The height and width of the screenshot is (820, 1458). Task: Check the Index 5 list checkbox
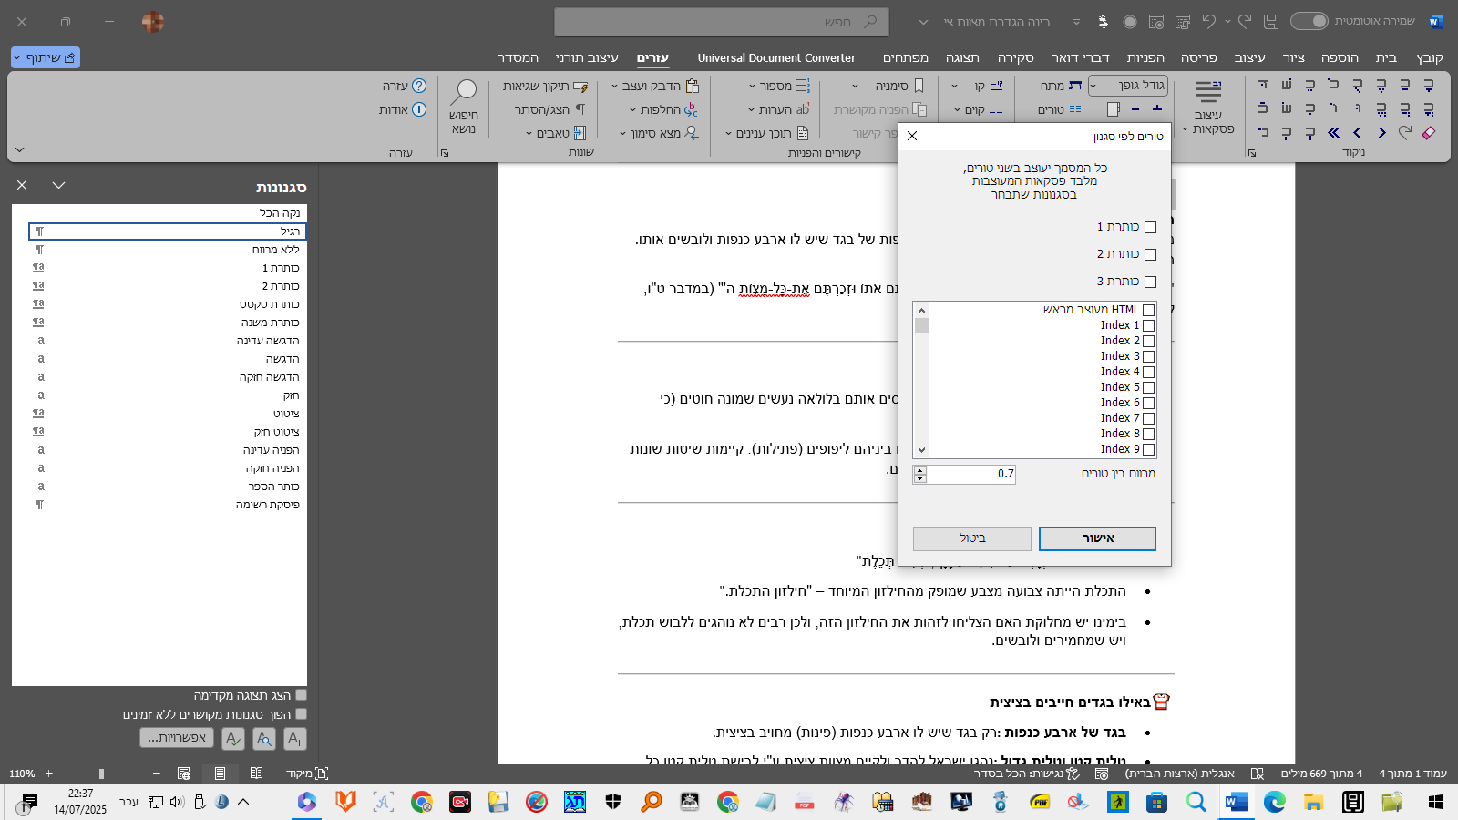click(x=1148, y=387)
